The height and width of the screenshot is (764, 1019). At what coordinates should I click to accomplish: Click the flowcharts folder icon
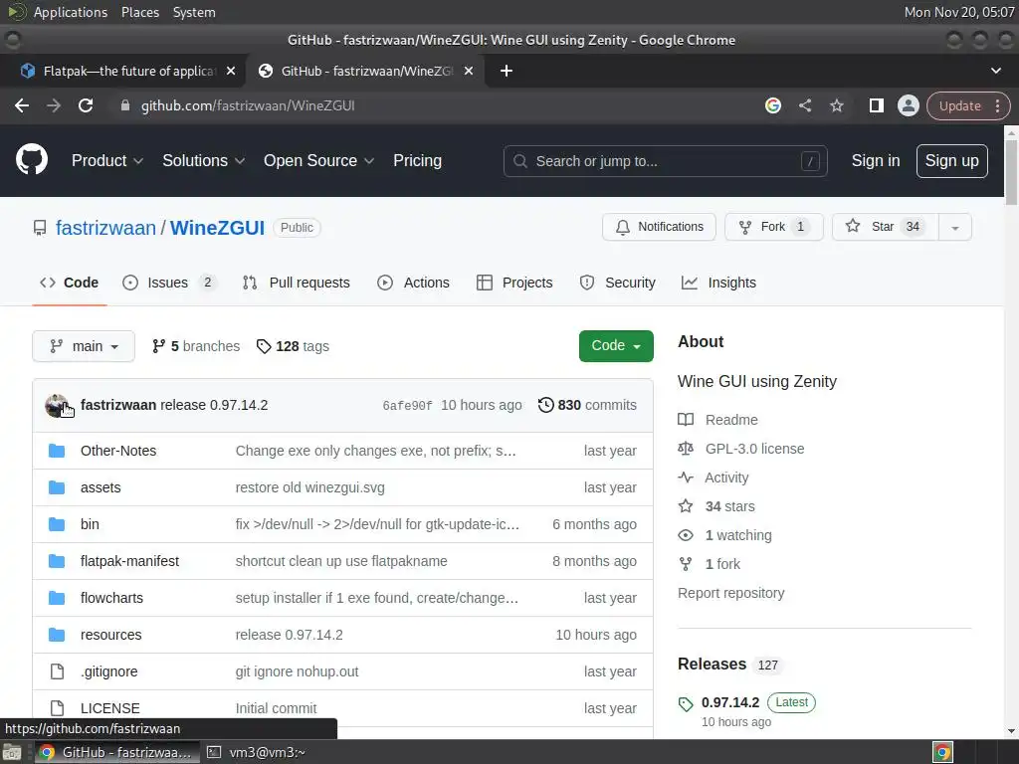click(x=57, y=598)
